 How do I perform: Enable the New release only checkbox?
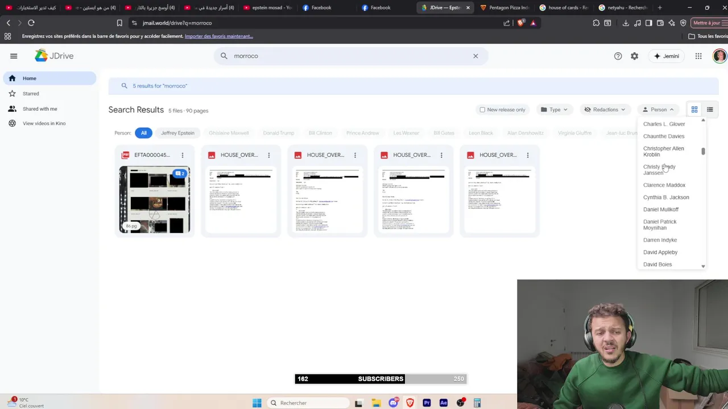[482, 110]
